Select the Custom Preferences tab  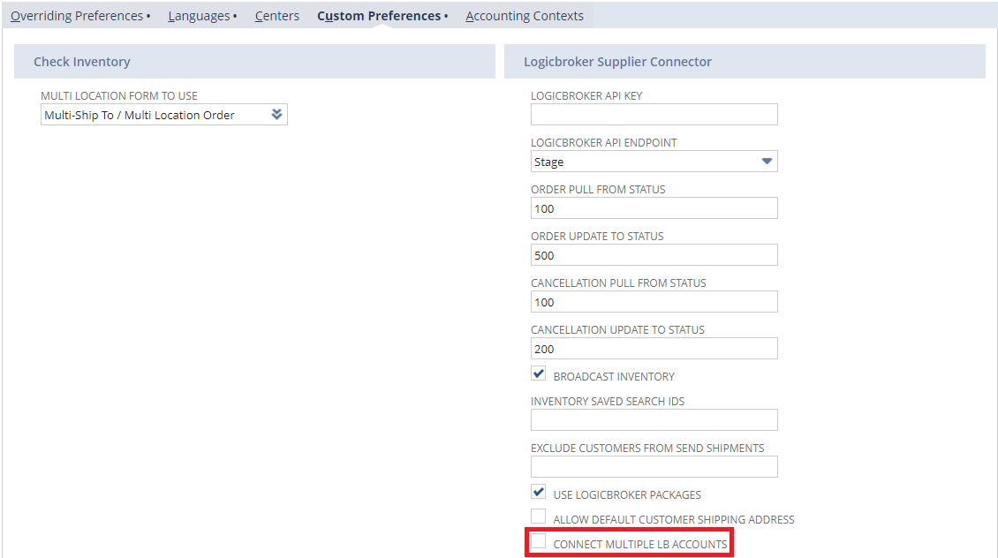coord(379,16)
